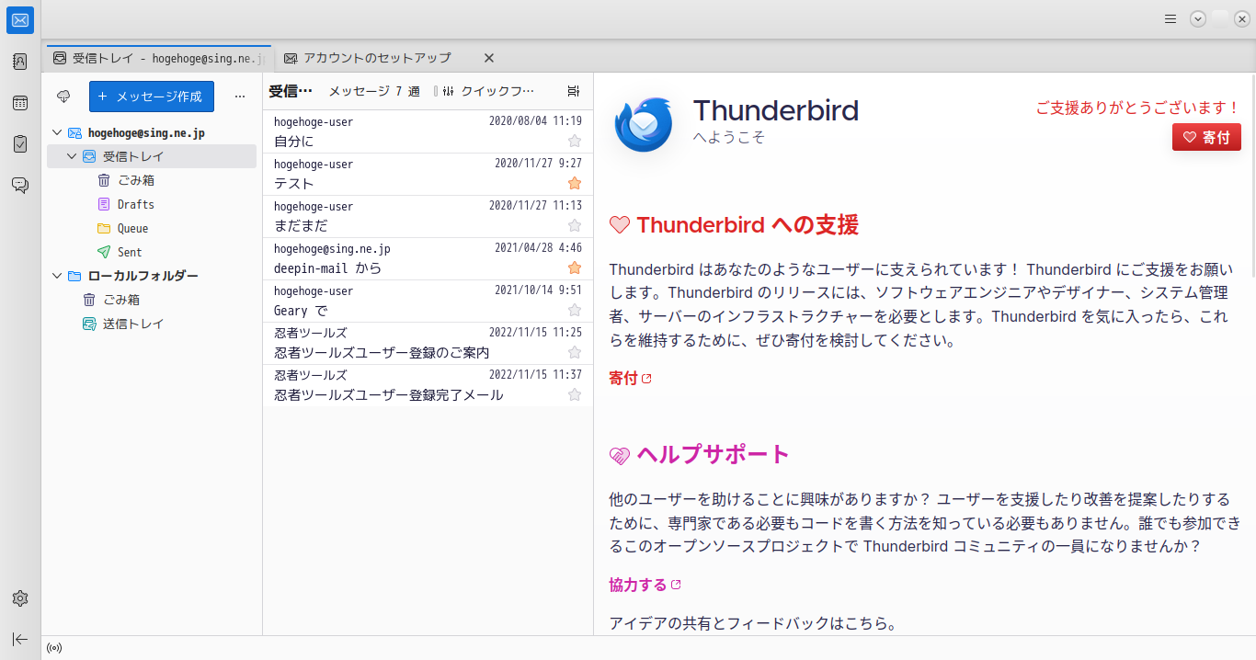1256x660 pixels.
Task: Open the message with subject 自分に
Action: pos(428,131)
